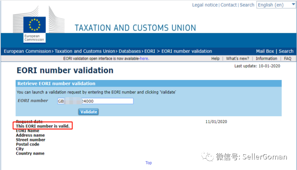This screenshot has height=170, width=297.
Task: Click the EORI Name label
Action: pos(28,131)
